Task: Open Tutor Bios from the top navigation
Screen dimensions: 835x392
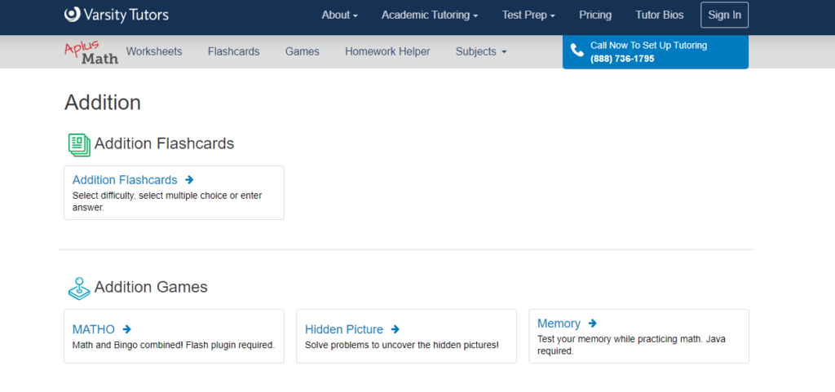Action: (657, 15)
